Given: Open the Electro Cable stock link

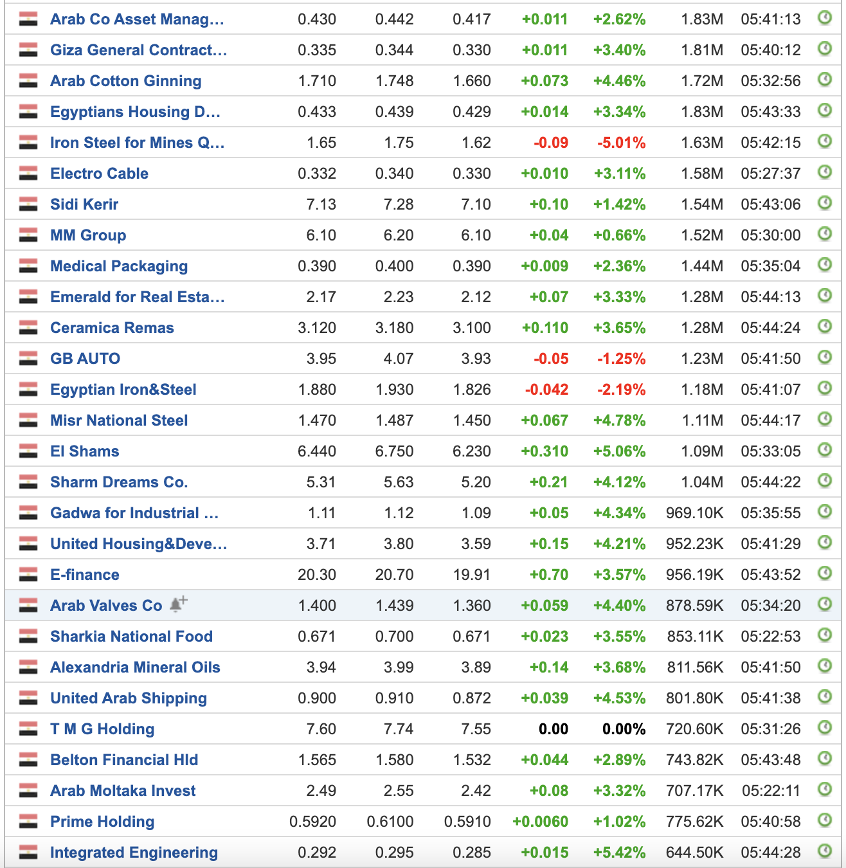Looking at the screenshot, I should pos(100,174).
